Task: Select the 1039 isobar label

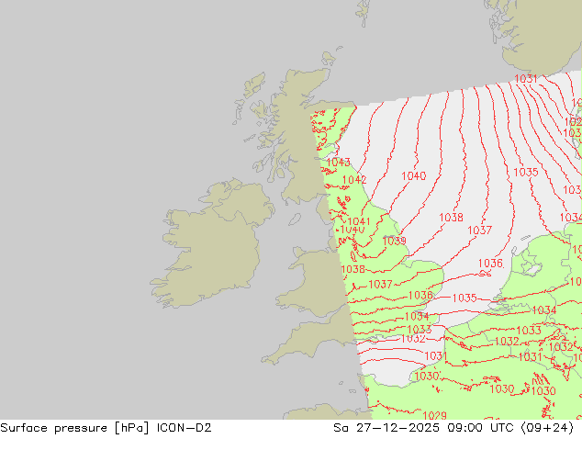Action: click(394, 241)
